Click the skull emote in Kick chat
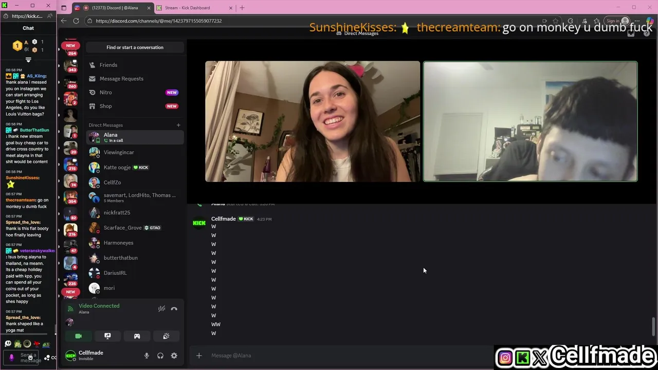 point(8,344)
